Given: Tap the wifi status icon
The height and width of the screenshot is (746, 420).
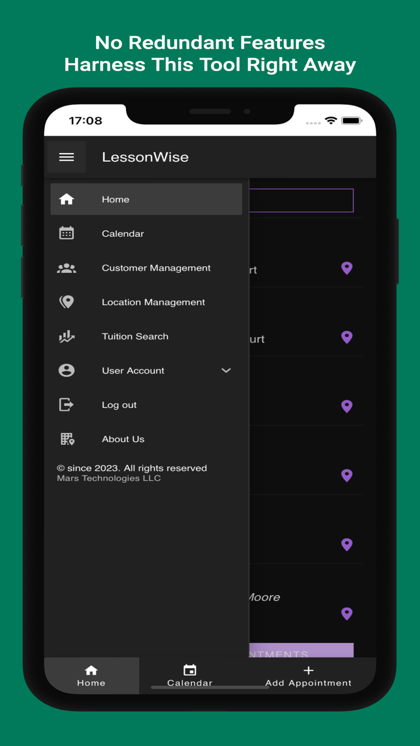Looking at the screenshot, I should click(x=331, y=121).
